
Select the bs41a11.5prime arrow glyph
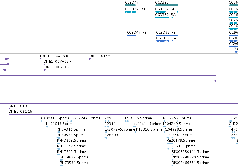coord(135,127)
